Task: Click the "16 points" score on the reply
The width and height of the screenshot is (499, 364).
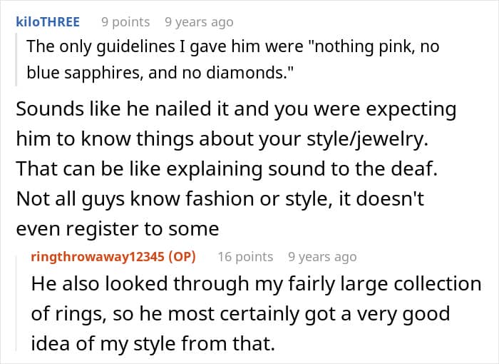Action: (245, 257)
